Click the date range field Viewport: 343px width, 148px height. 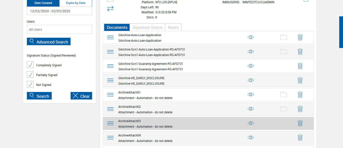60,11
